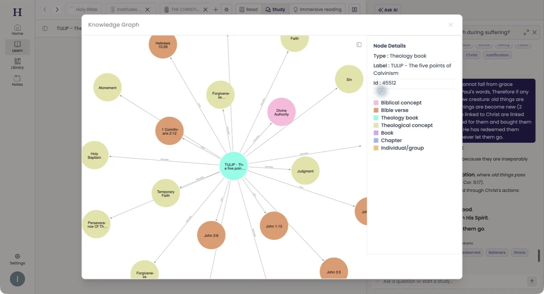Close the Knowledge Graph dialog
Viewport: 544px width, 294px height.
(x=450, y=25)
